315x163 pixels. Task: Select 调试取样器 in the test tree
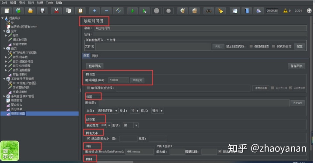tap(20, 40)
